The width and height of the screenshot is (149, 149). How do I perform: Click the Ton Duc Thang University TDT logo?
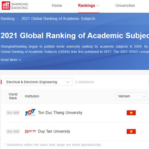[x=30, y=112]
